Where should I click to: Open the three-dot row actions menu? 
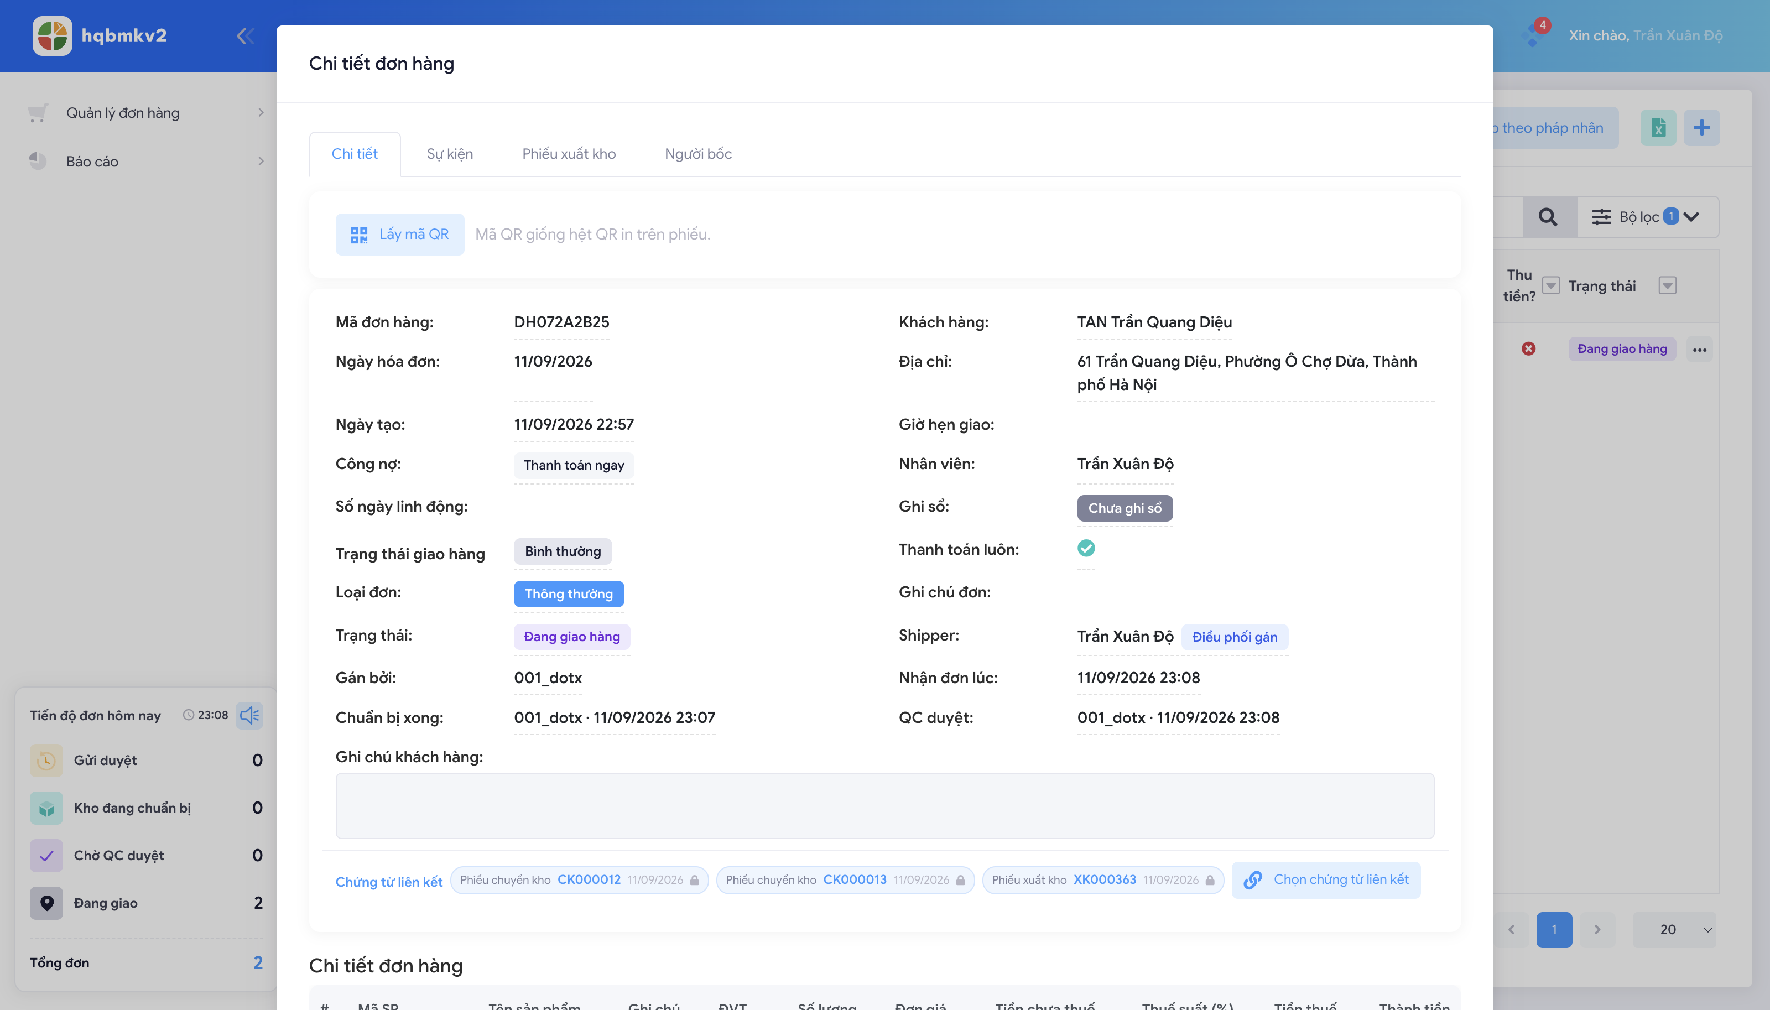(x=1700, y=350)
